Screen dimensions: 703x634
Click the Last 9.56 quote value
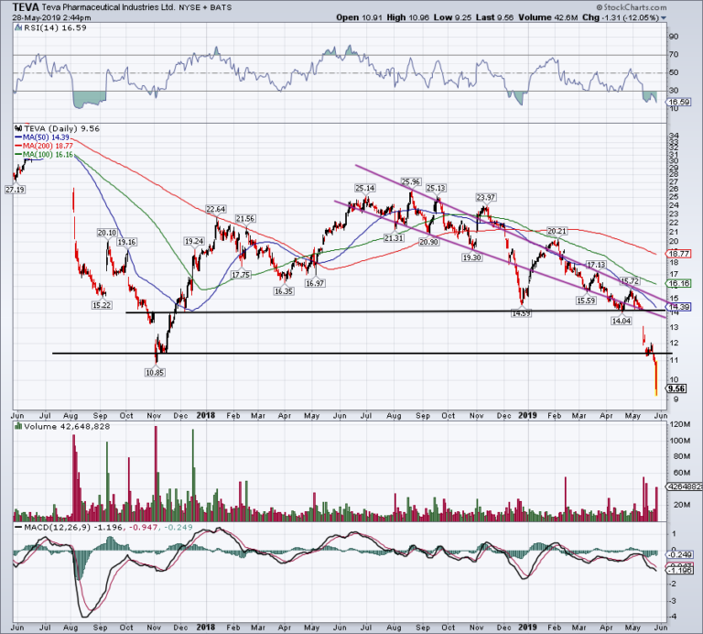[x=494, y=17]
